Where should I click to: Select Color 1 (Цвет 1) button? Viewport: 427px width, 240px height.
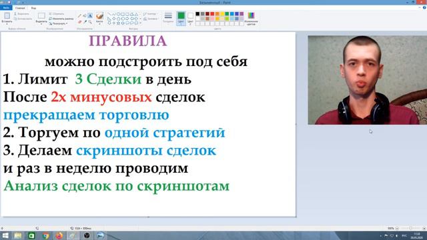181,19
